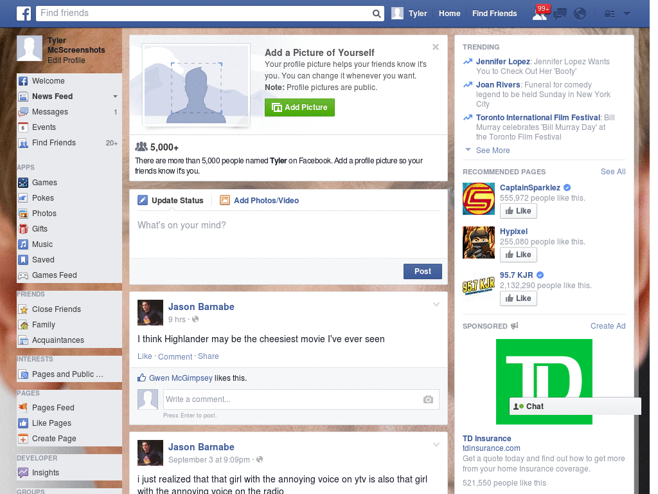Open the tdinsurance.com sponsored link

tap(492, 448)
